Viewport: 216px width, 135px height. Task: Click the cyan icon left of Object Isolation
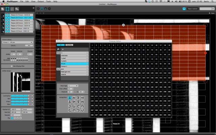pyautogui.click(x=184, y=8)
